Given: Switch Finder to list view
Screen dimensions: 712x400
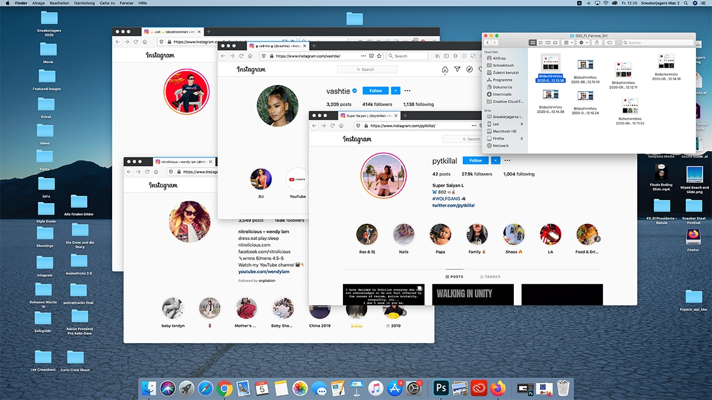Looking at the screenshot, I should (x=540, y=43).
